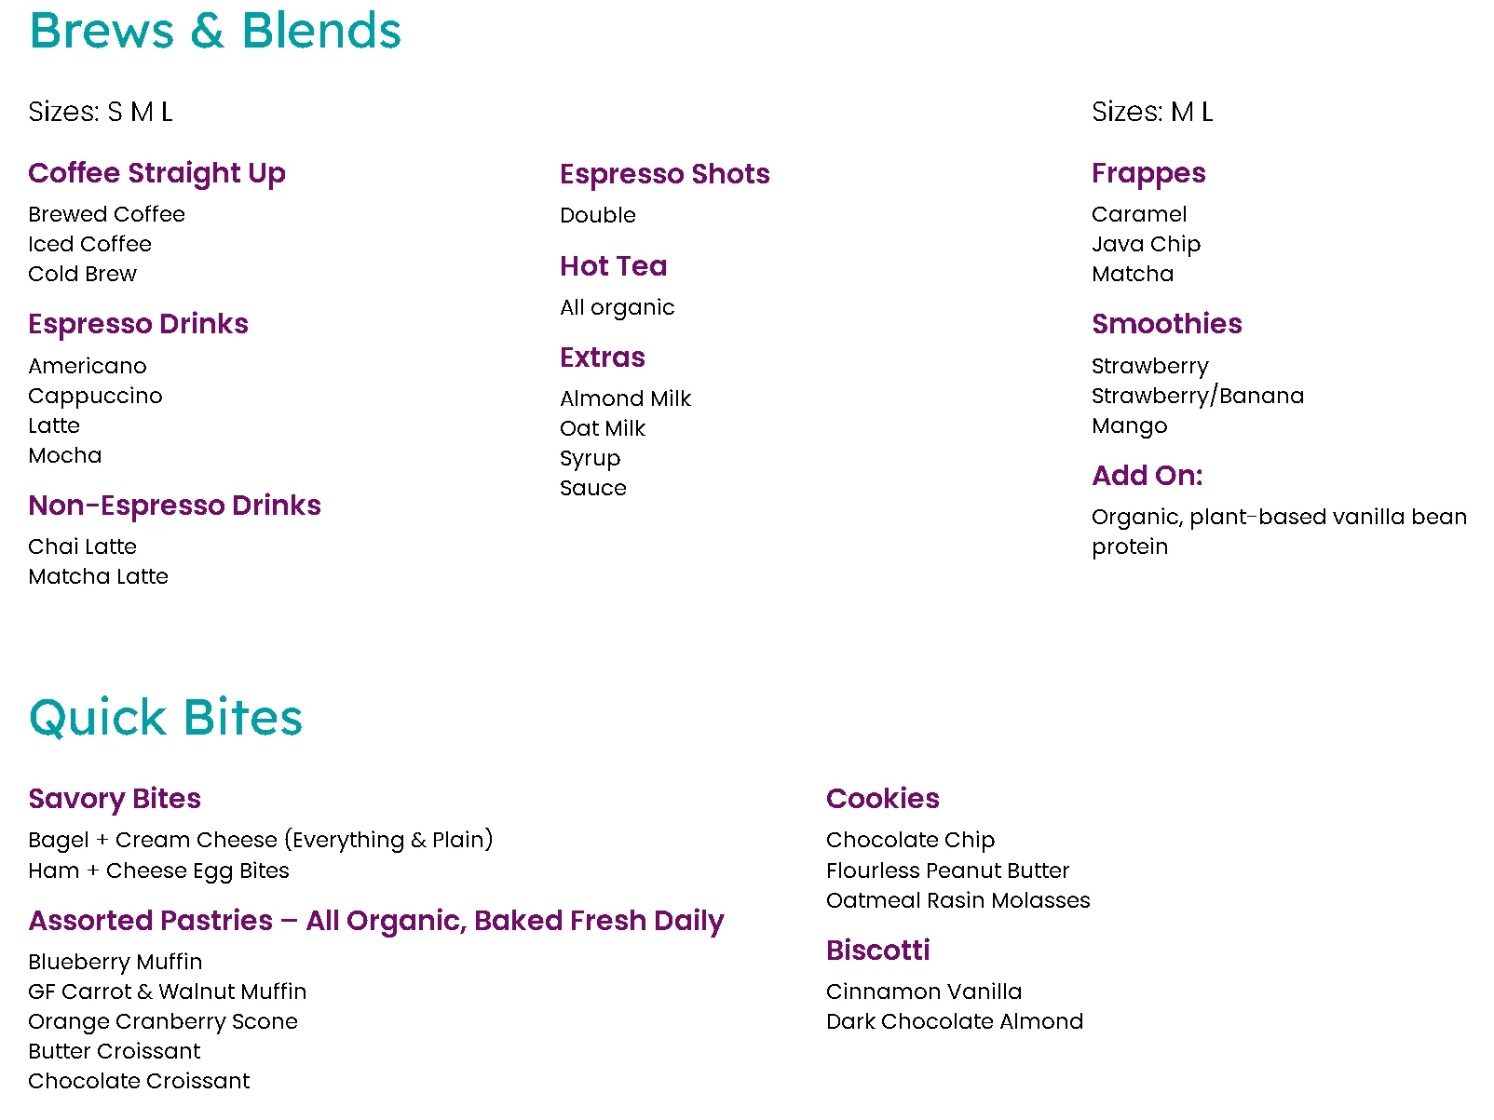The width and height of the screenshot is (1494, 1120).
Task: Click the Espresso Shots heading
Action: click(664, 174)
